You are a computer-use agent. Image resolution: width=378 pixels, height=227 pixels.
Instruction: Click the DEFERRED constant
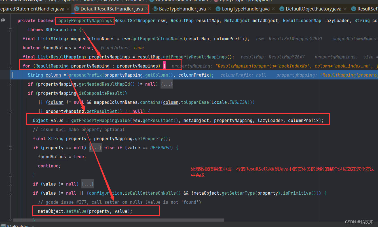point(161,148)
